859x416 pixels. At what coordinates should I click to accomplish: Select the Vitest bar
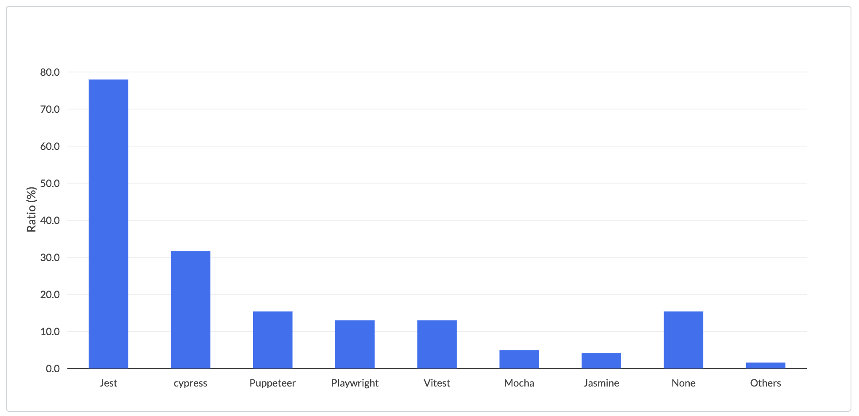437,344
